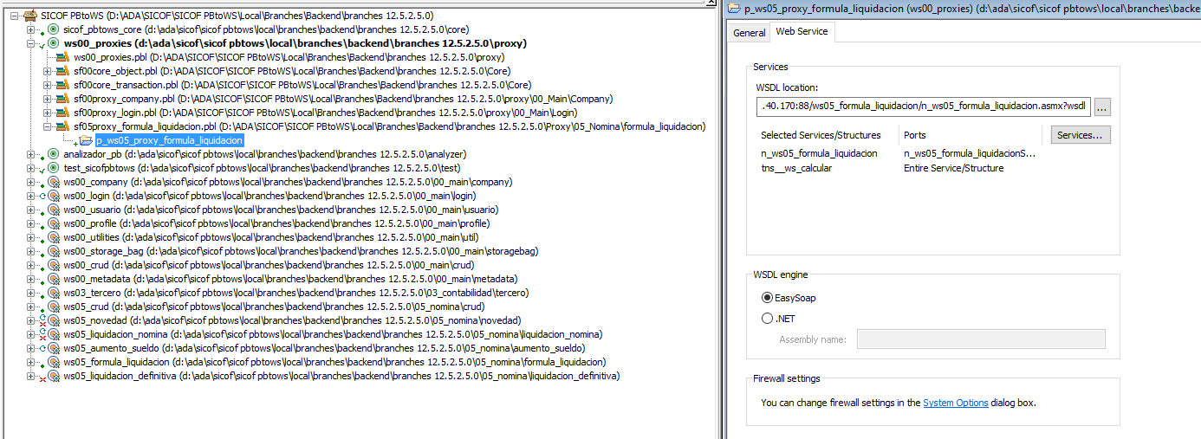Collapse the ws00_proxies tree node
Image resolution: width=1201 pixels, height=439 pixels.
(x=31, y=43)
